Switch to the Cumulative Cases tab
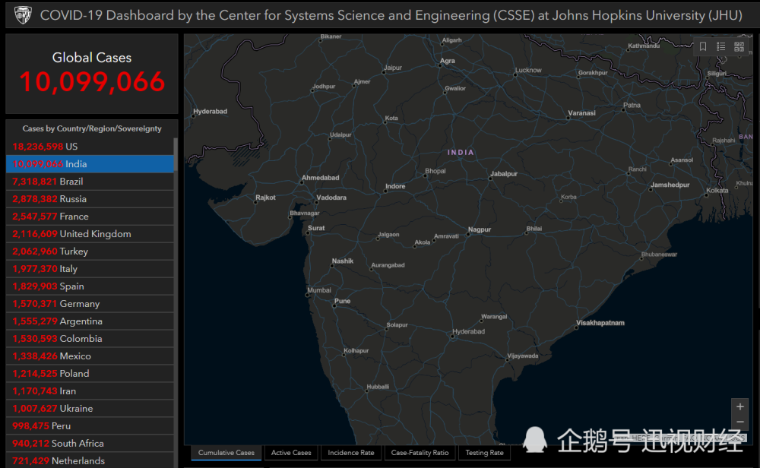Image resolution: width=760 pixels, height=468 pixels. pos(226,453)
